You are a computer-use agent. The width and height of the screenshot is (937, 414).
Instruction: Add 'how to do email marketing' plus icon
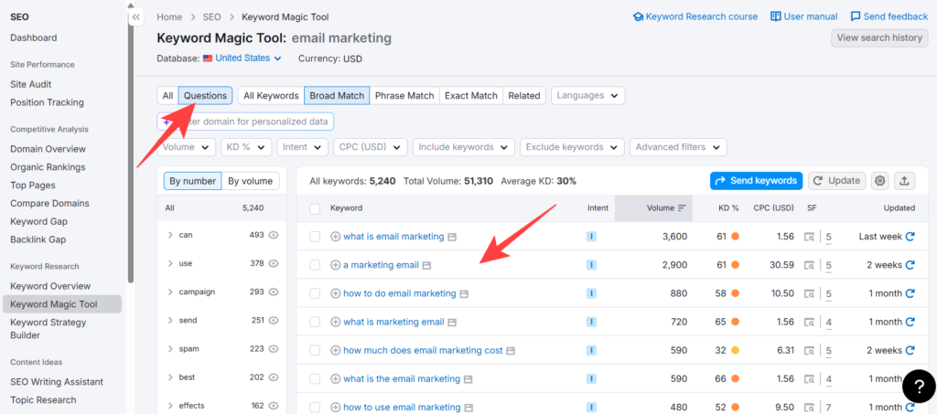(x=335, y=293)
